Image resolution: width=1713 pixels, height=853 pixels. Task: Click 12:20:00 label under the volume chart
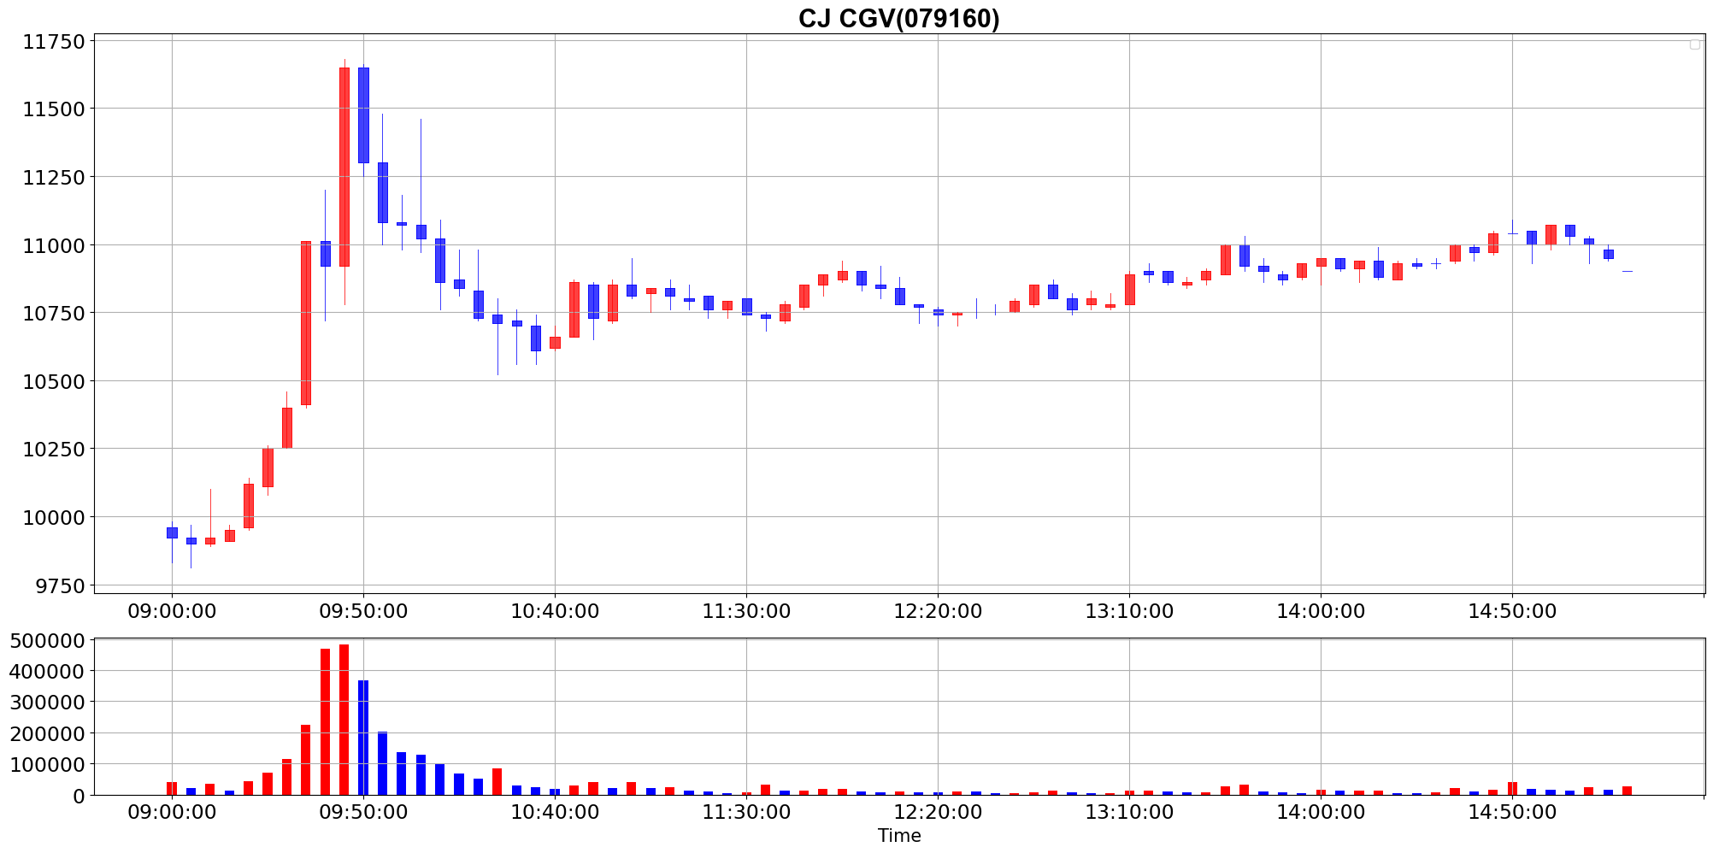(x=938, y=812)
